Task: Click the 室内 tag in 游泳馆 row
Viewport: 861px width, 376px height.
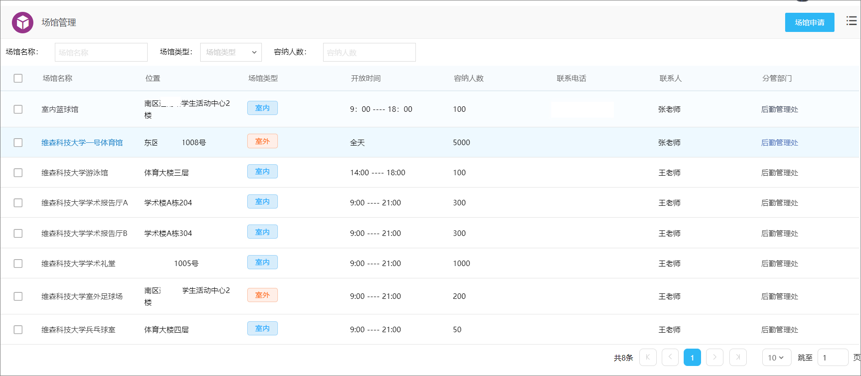Action: (262, 171)
